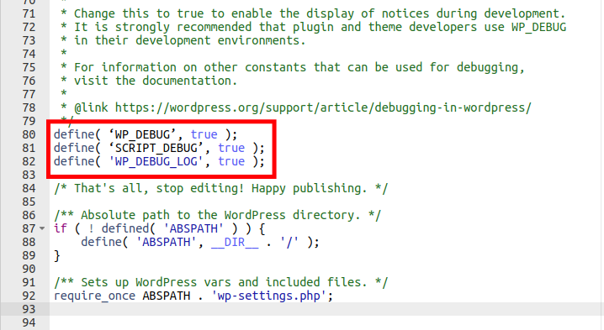604x330 pixels.
Task: Click the 'if' keyword on line 87
Action: (x=61, y=229)
